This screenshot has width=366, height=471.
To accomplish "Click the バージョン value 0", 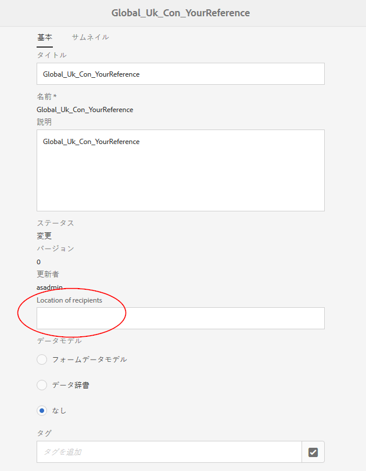I will 38,261.
